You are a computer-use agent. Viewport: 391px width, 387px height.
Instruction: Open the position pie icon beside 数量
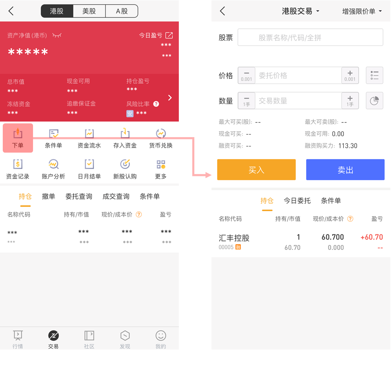[374, 101]
